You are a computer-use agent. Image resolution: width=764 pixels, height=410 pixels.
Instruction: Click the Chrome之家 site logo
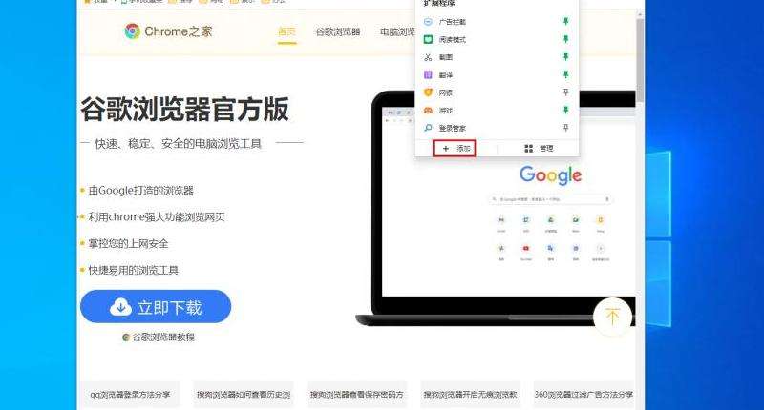(x=168, y=31)
